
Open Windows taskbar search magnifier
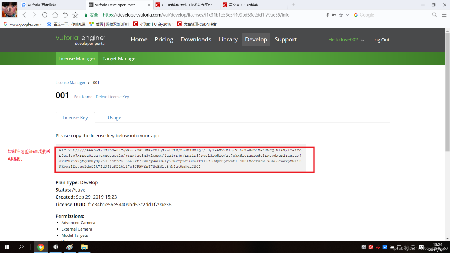click(x=21, y=247)
